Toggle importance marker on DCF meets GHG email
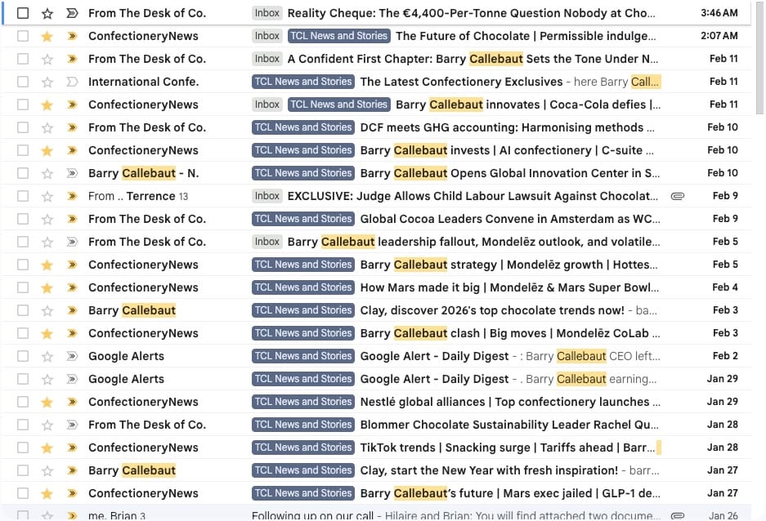This screenshot has height=521, width=766. pyautogui.click(x=72, y=127)
